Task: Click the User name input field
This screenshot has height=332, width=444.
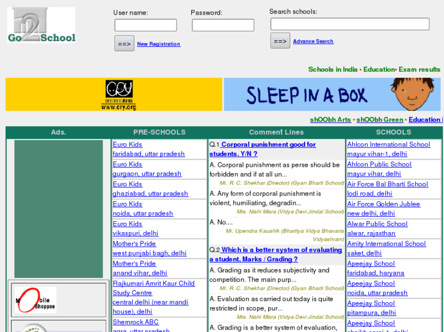Action: pos(145,25)
